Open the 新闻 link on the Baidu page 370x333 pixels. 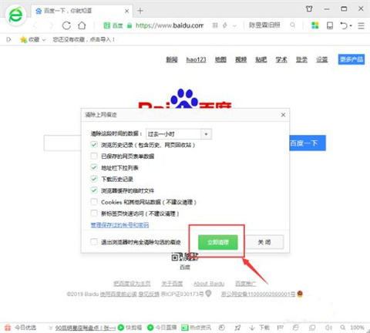click(x=172, y=59)
